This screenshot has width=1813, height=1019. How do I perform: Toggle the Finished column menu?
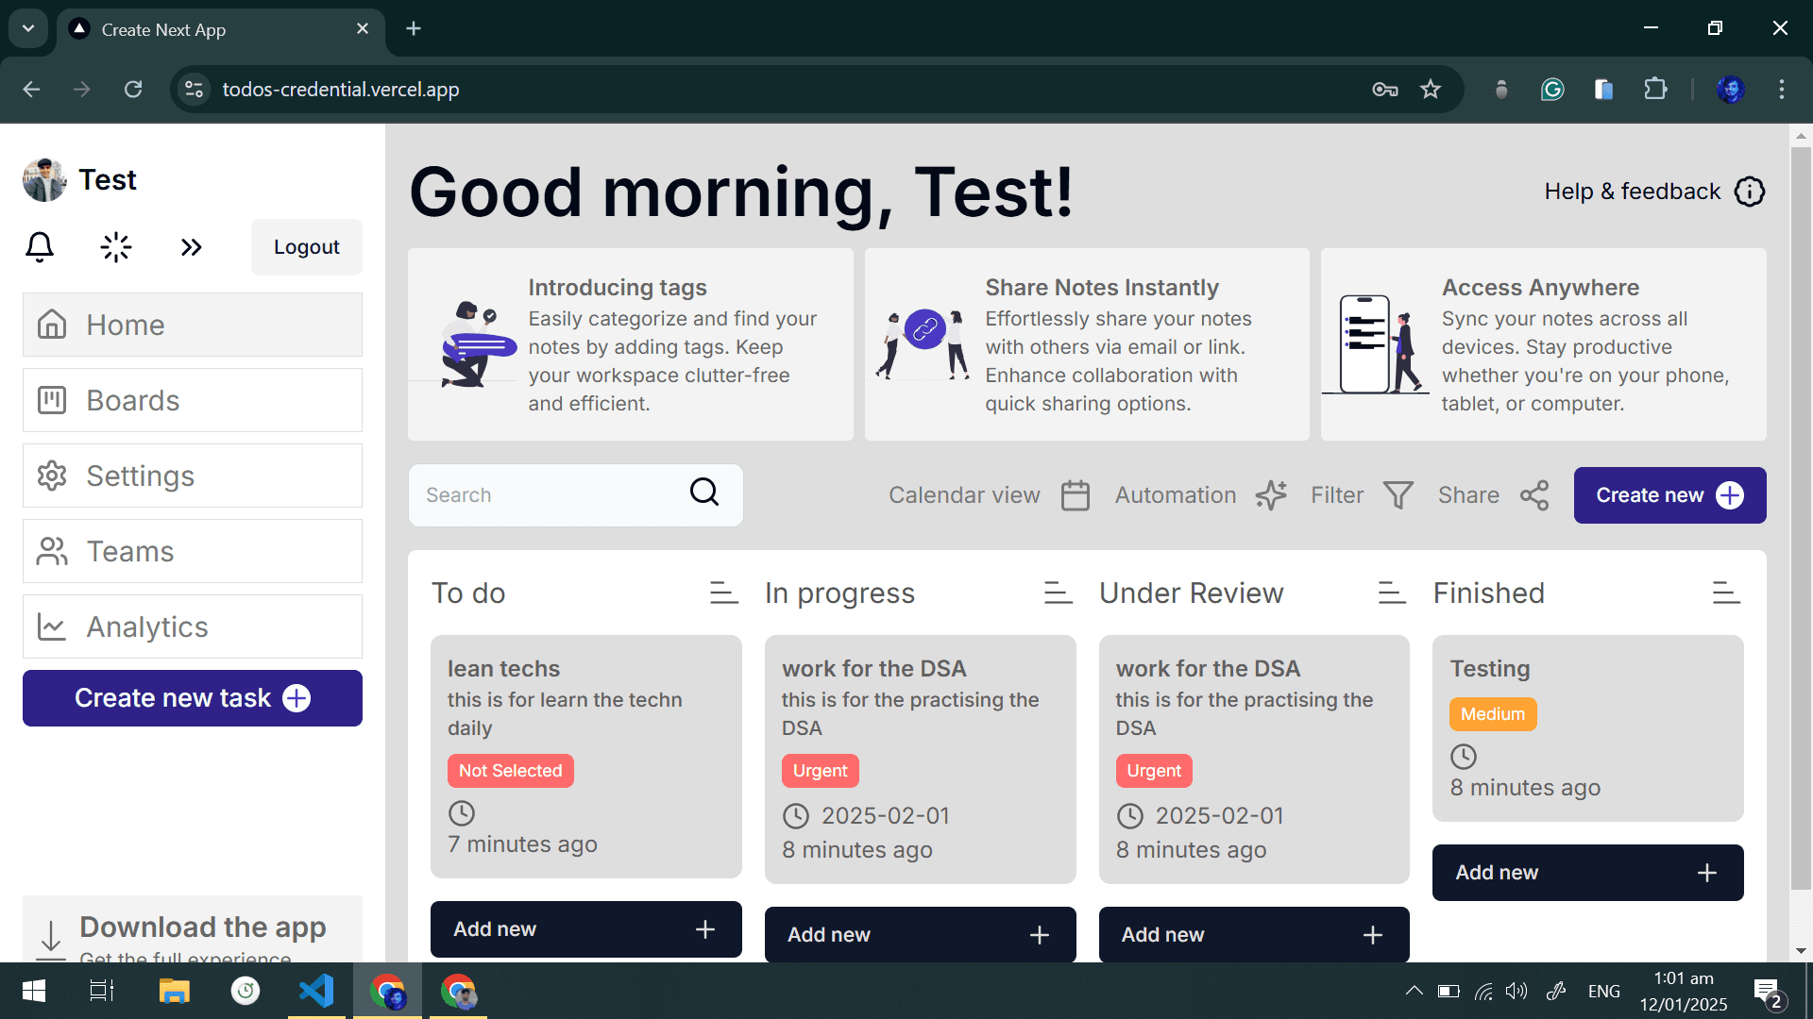[x=1723, y=593]
